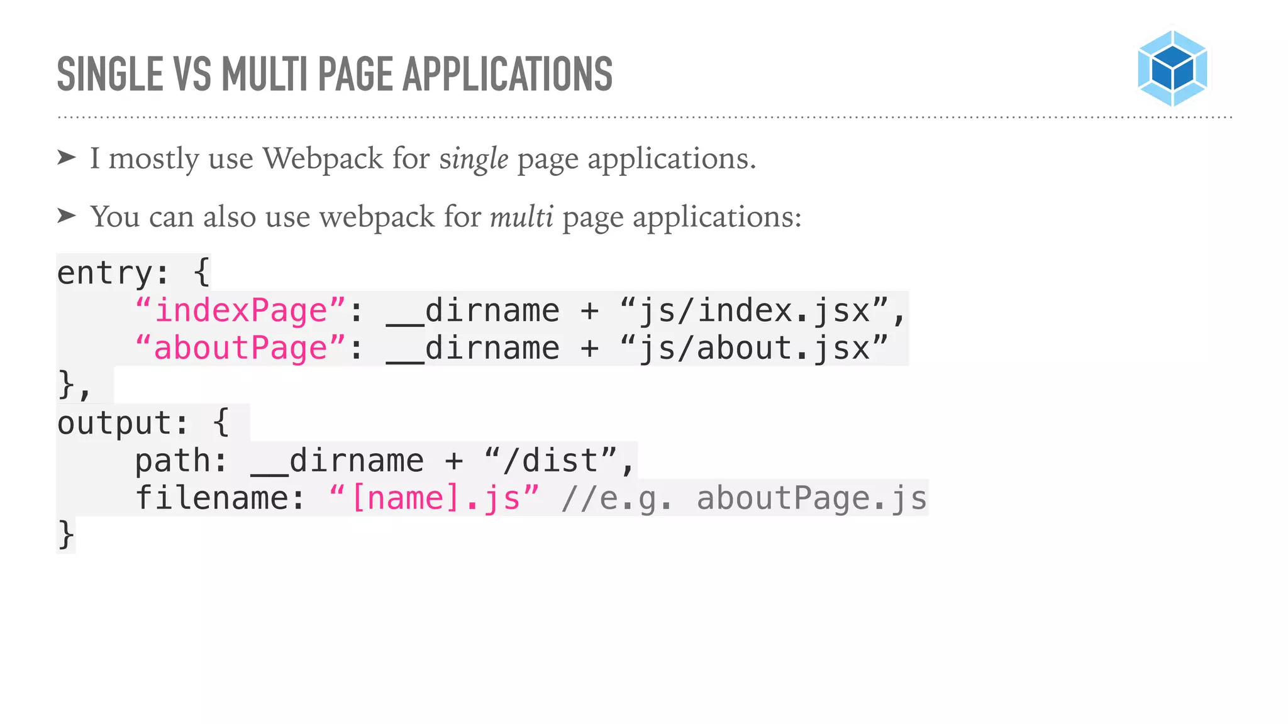Click the string “js/about.jsx”
Viewport: 1288px width, 724px height.
coord(753,348)
